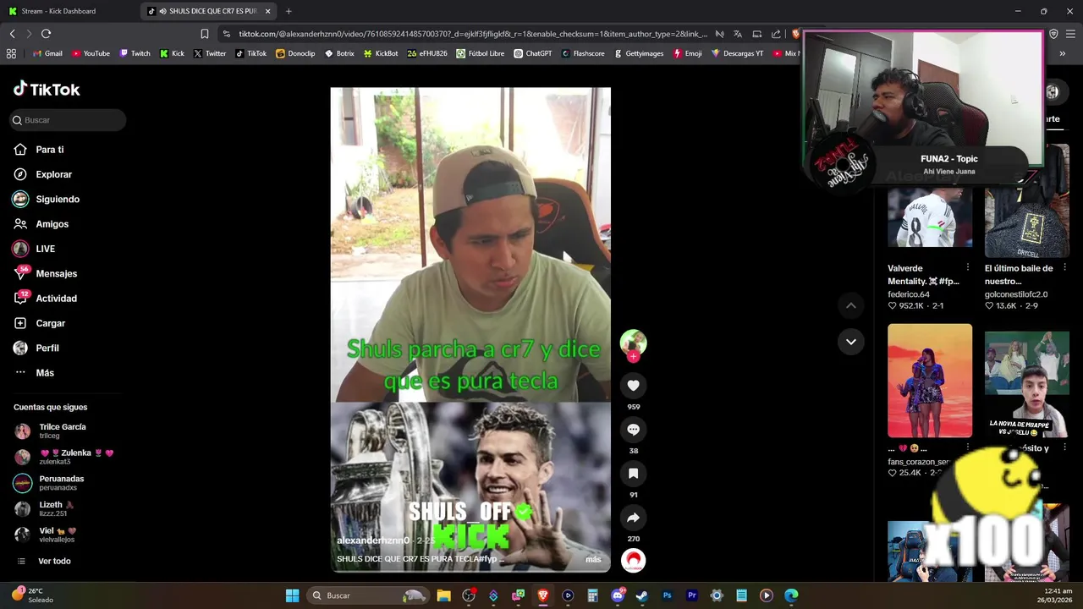Open Siguiendo feed
This screenshot has width=1083, height=609.
tap(58, 200)
